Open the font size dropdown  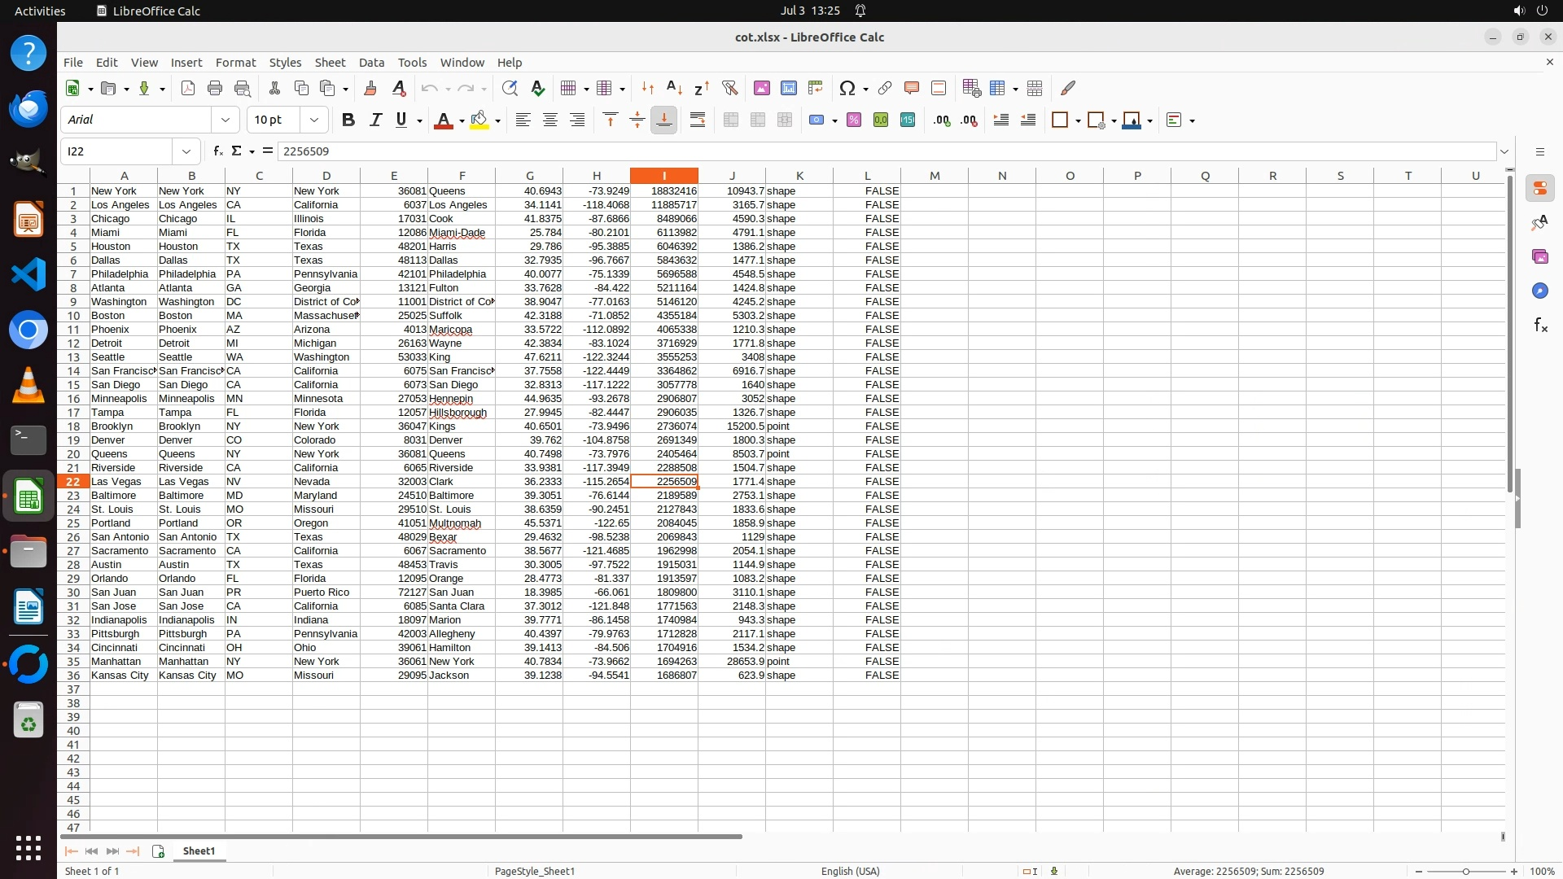pyautogui.click(x=314, y=120)
